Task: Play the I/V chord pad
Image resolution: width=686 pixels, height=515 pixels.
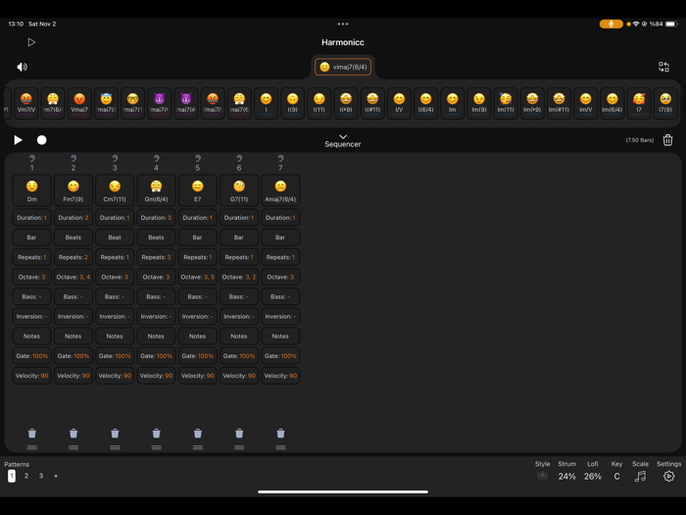Action: [399, 103]
